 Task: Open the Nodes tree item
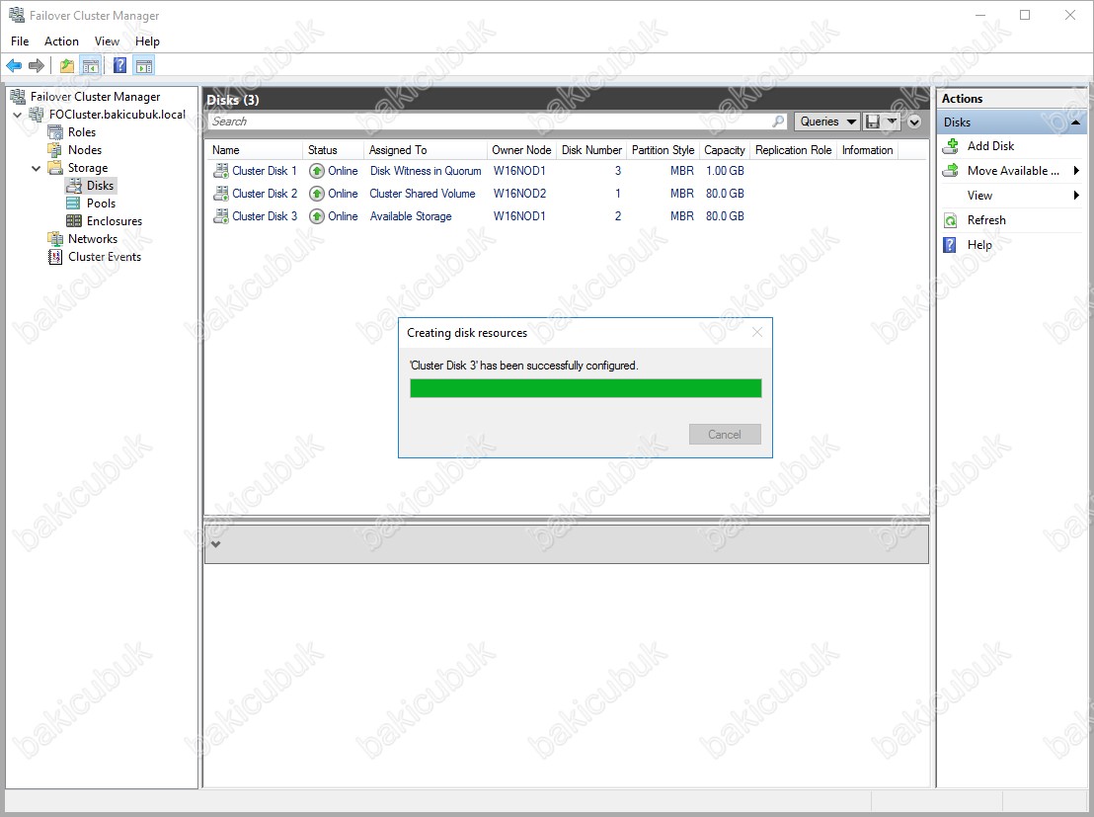pos(85,150)
